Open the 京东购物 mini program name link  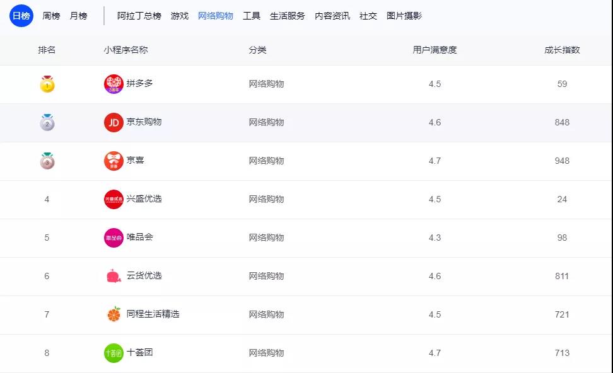click(x=144, y=122)
